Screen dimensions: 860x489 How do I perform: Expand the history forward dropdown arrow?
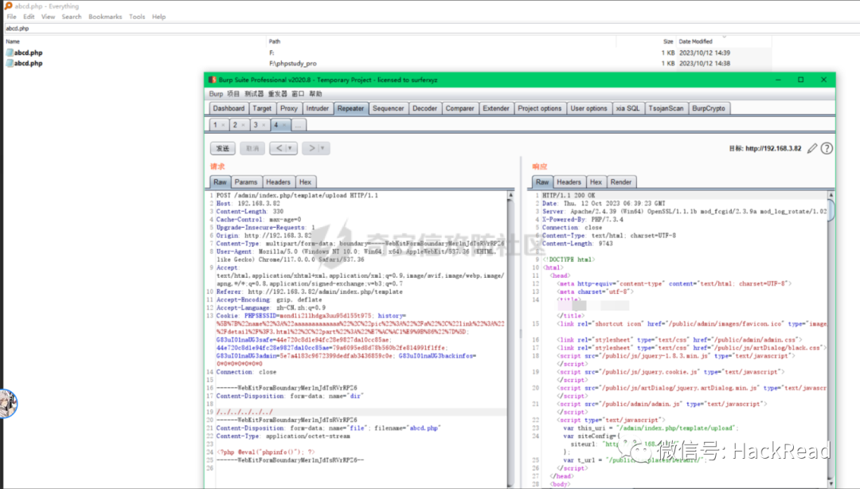323,148
